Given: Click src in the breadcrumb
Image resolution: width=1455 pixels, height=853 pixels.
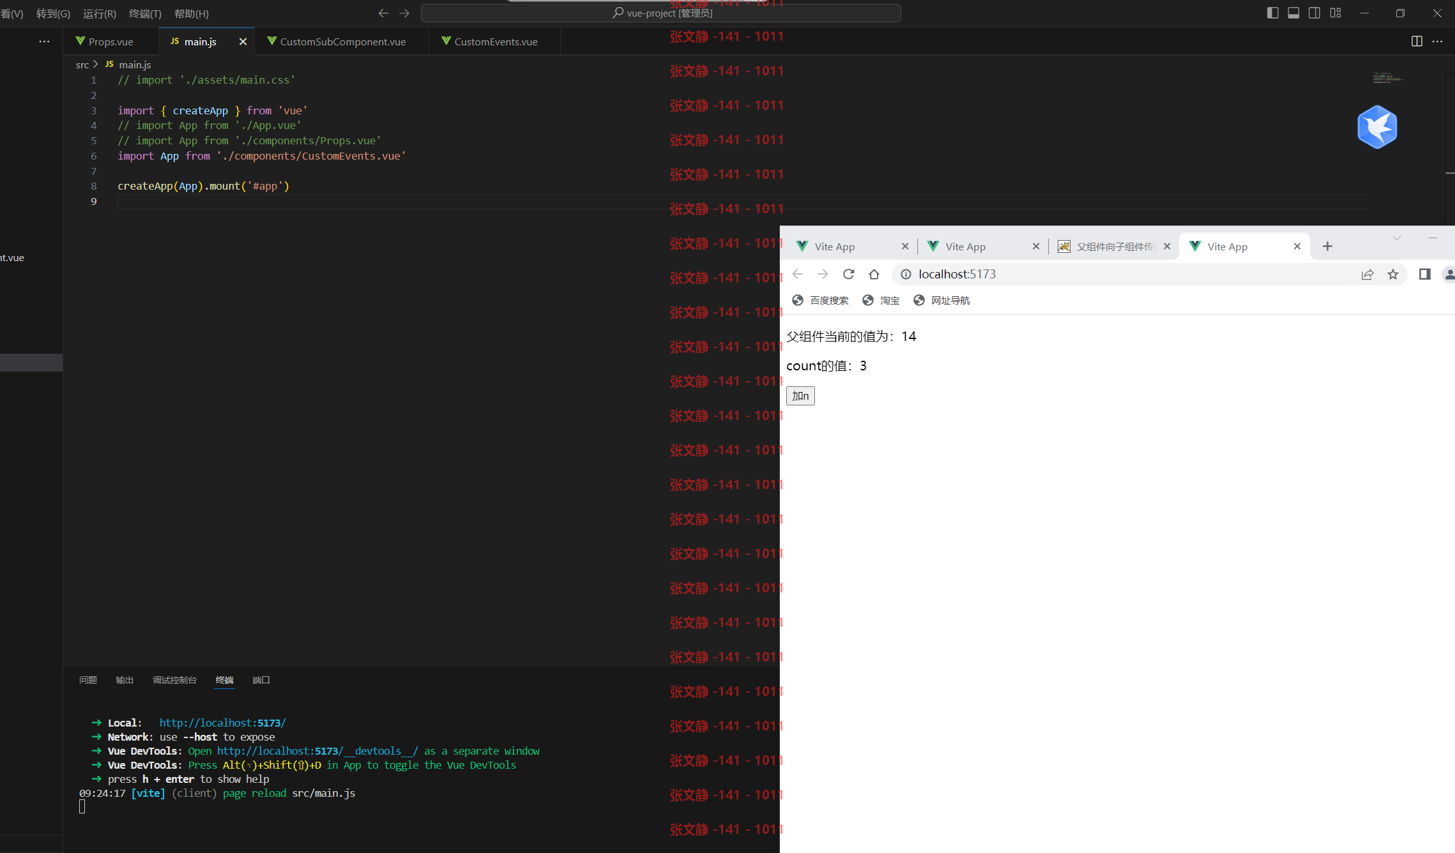Looking at the screenshot, I should tap(82, 64).
